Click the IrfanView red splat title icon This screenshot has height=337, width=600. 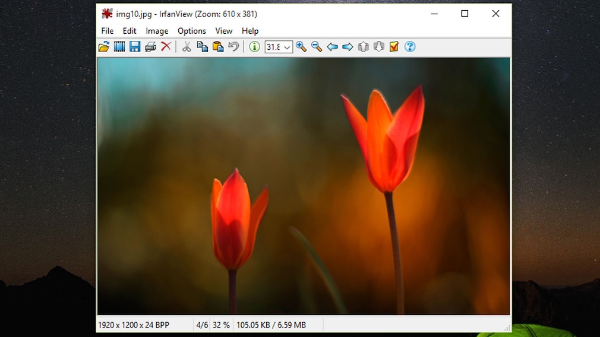click(107, 14)
